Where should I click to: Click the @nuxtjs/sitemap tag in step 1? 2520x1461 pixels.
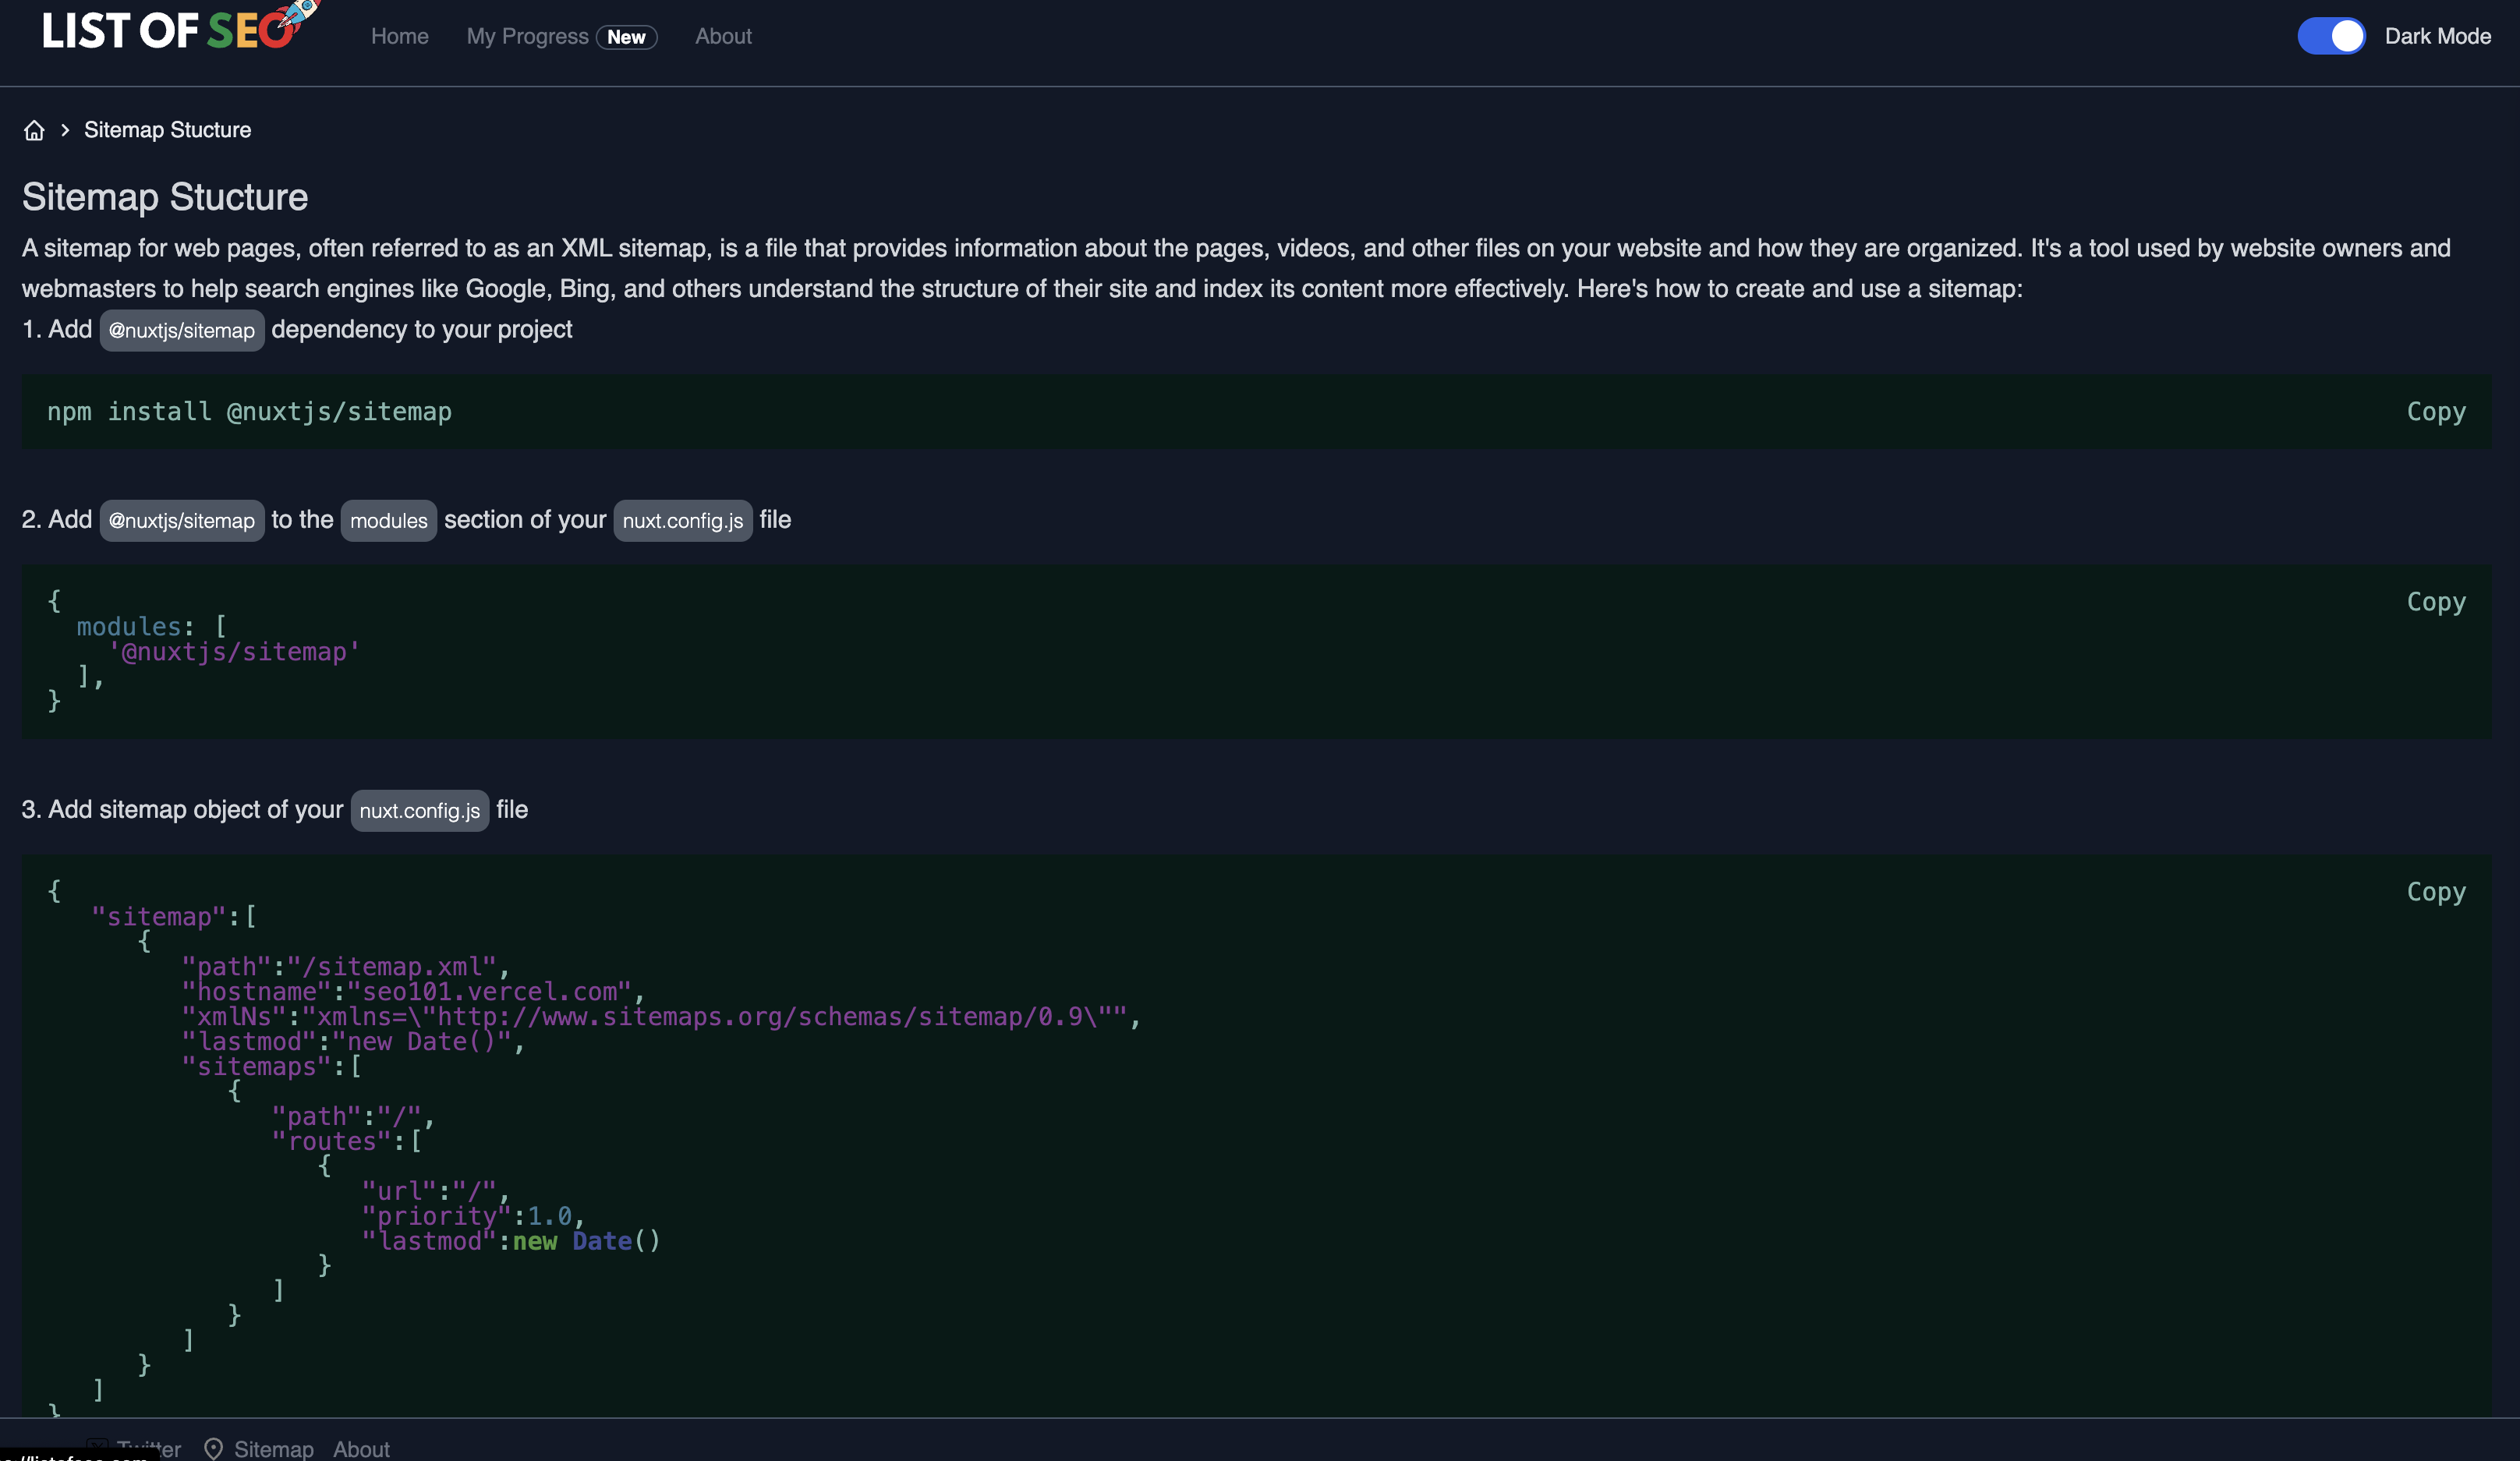pyautogui.click(x=182, y=330)
